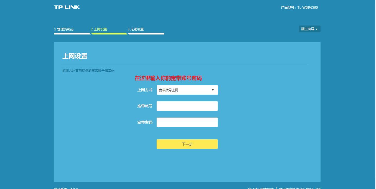Click the 跳过向导 skip wizard button
Image resolution: width=376 pixels, height=189 pixels.
pos(309,29)
